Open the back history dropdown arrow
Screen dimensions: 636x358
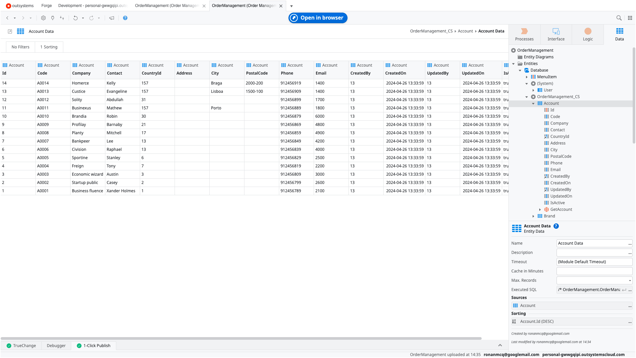(x=15, y=18)
